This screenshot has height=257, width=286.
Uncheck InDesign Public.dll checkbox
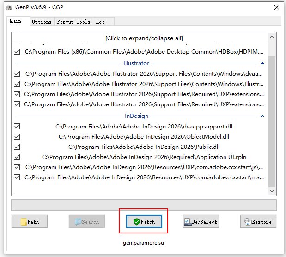click(x=17, y=147)
